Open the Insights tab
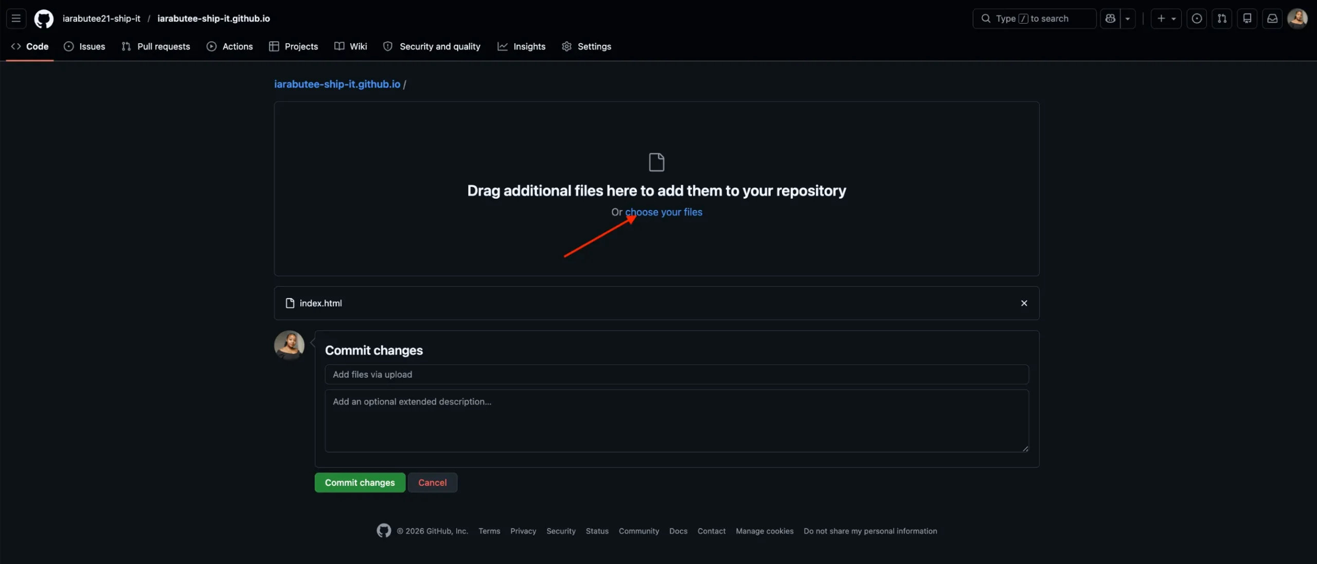Viewport: 1317px width, 564px height. (521, 46)
